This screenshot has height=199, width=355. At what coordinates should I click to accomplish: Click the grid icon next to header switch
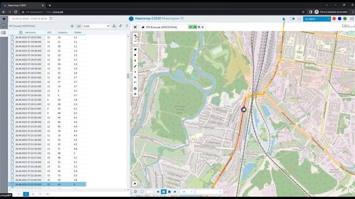pyautogui.click(x=300, y=19)
